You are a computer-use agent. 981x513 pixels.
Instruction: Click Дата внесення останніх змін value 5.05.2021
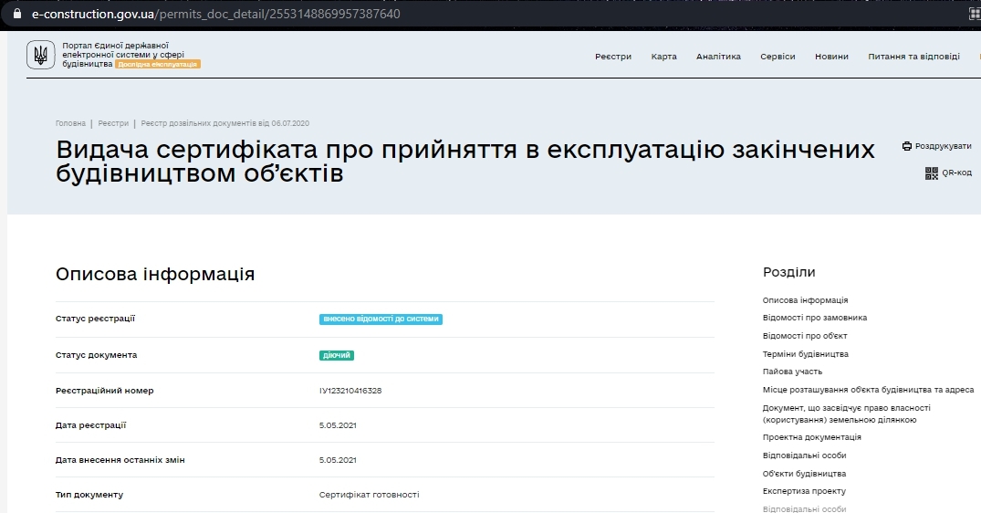point(338,460)
